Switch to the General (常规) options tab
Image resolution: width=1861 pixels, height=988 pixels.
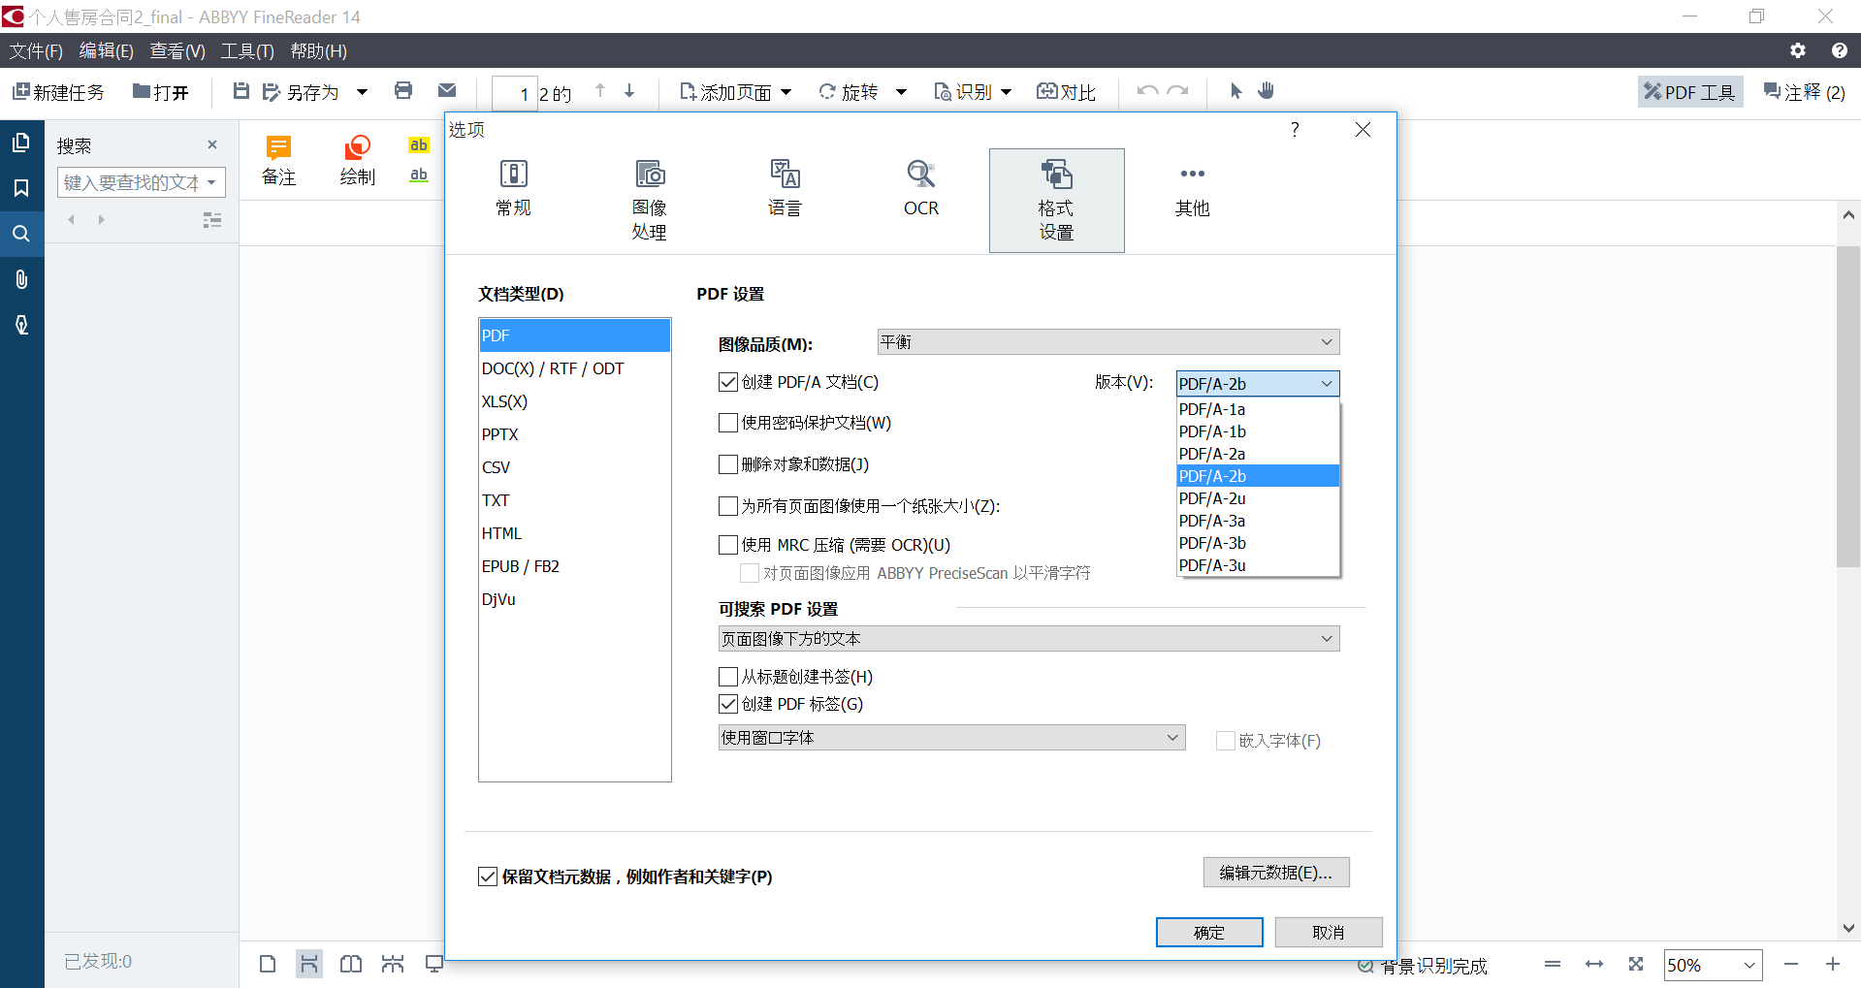coord(513,189)
